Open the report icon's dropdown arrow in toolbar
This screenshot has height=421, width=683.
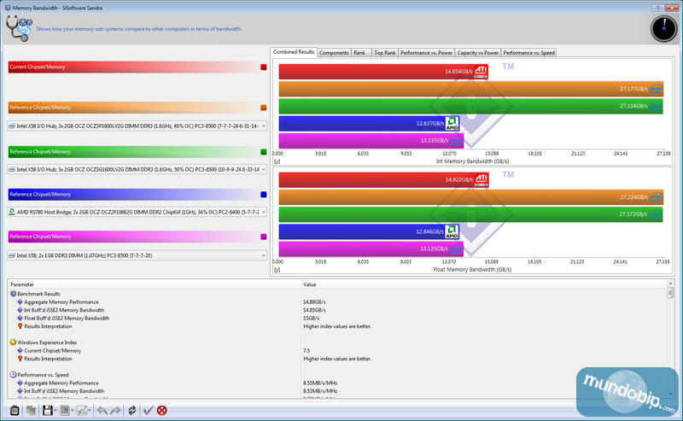click(x=73, y=411)
